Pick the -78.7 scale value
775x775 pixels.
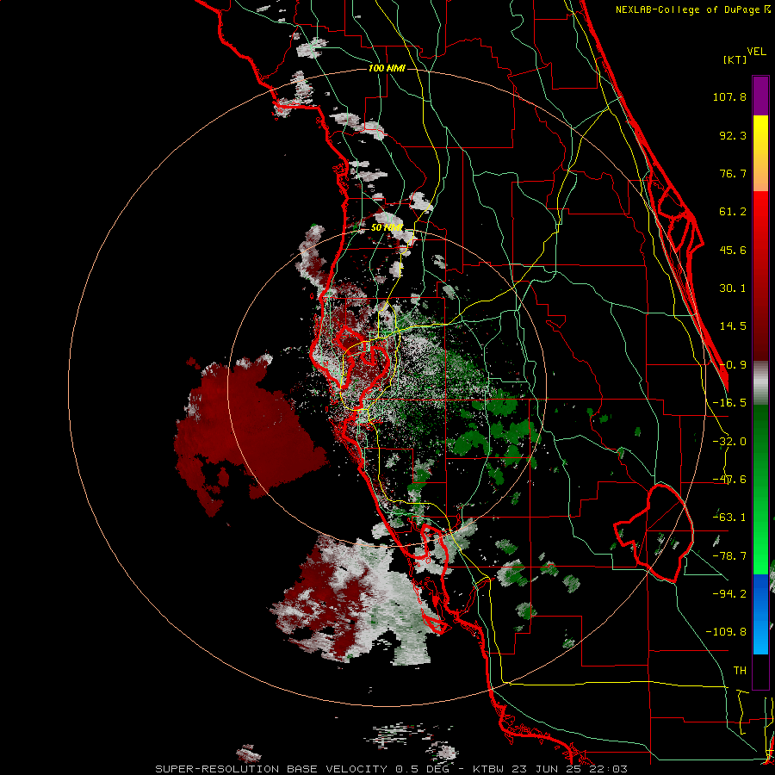[x=729, y=556]
